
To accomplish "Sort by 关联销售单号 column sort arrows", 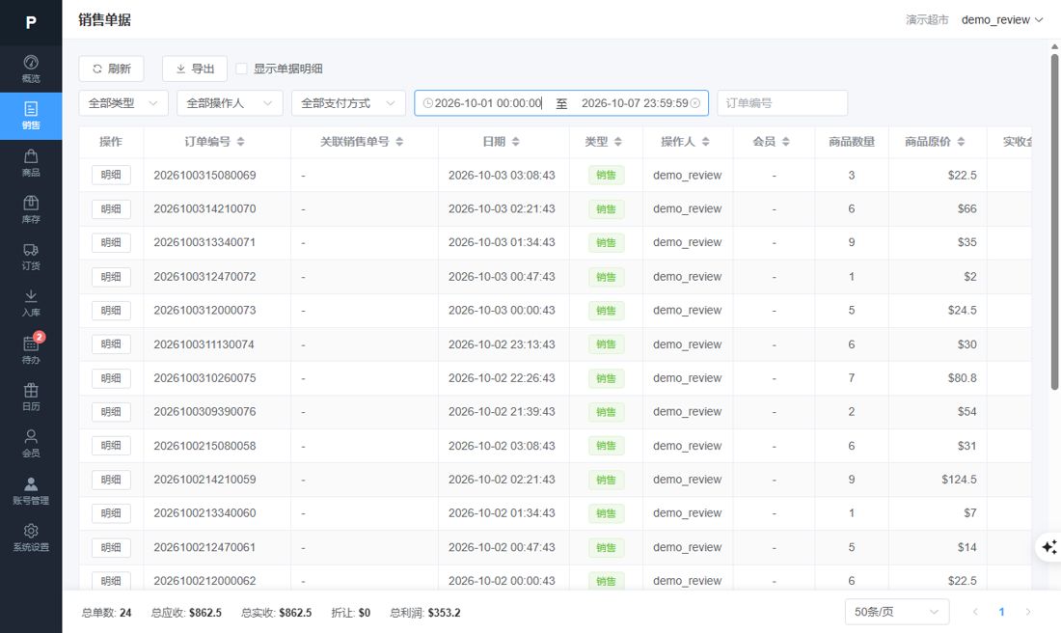I will [399, 142].
